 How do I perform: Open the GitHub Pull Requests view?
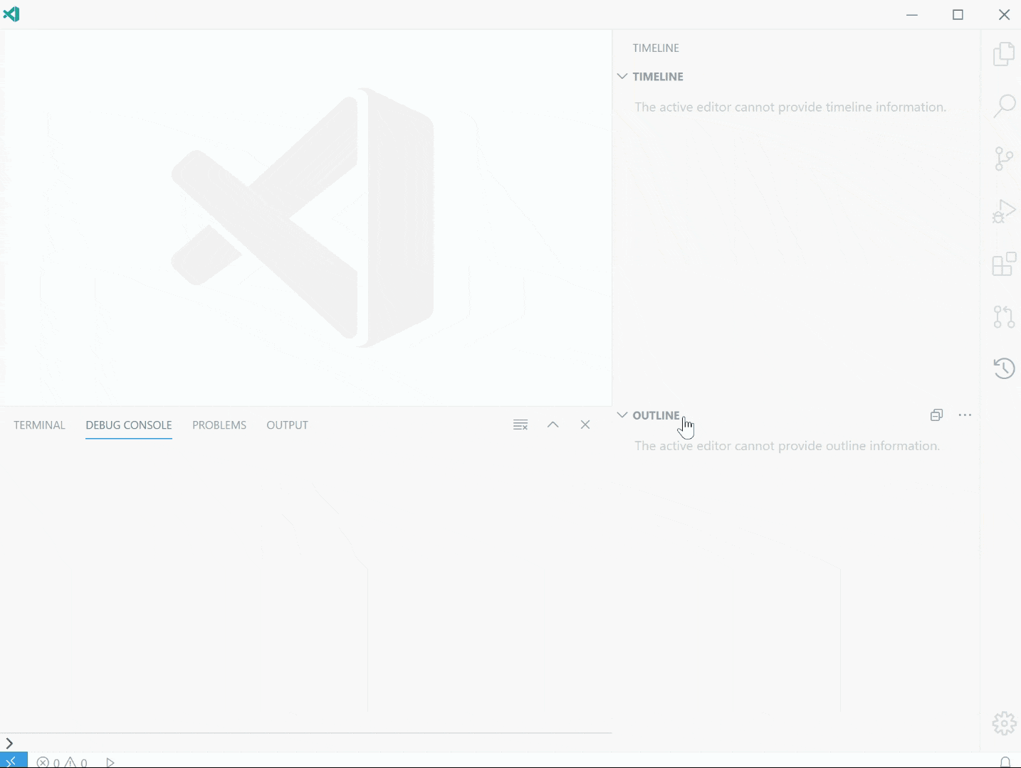click(x=1003, y=316)
